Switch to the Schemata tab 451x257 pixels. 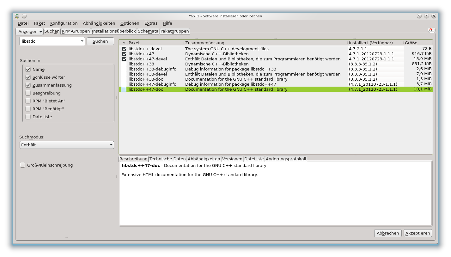coord(148,31)
